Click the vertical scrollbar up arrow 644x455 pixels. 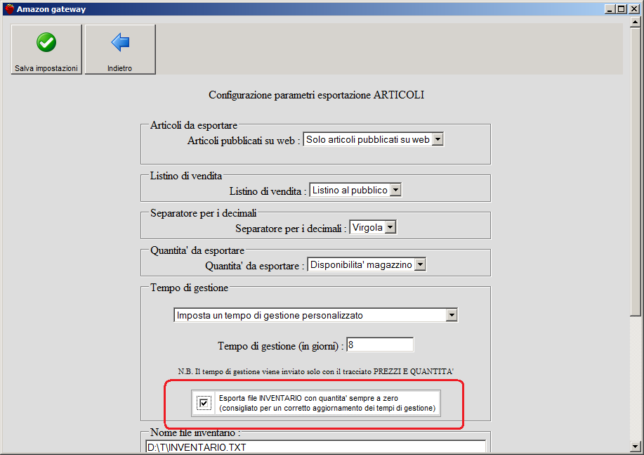pyautogui.click(x=635, y=23)
